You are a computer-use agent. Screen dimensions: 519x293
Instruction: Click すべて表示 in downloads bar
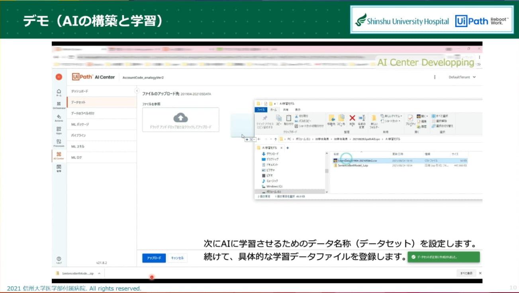pos(466,273)
